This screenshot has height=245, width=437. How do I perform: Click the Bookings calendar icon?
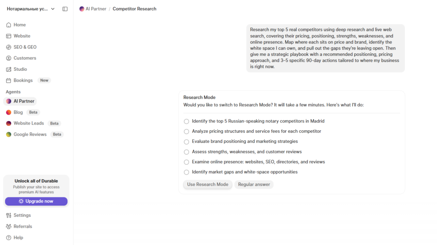(x=9, y=80)
